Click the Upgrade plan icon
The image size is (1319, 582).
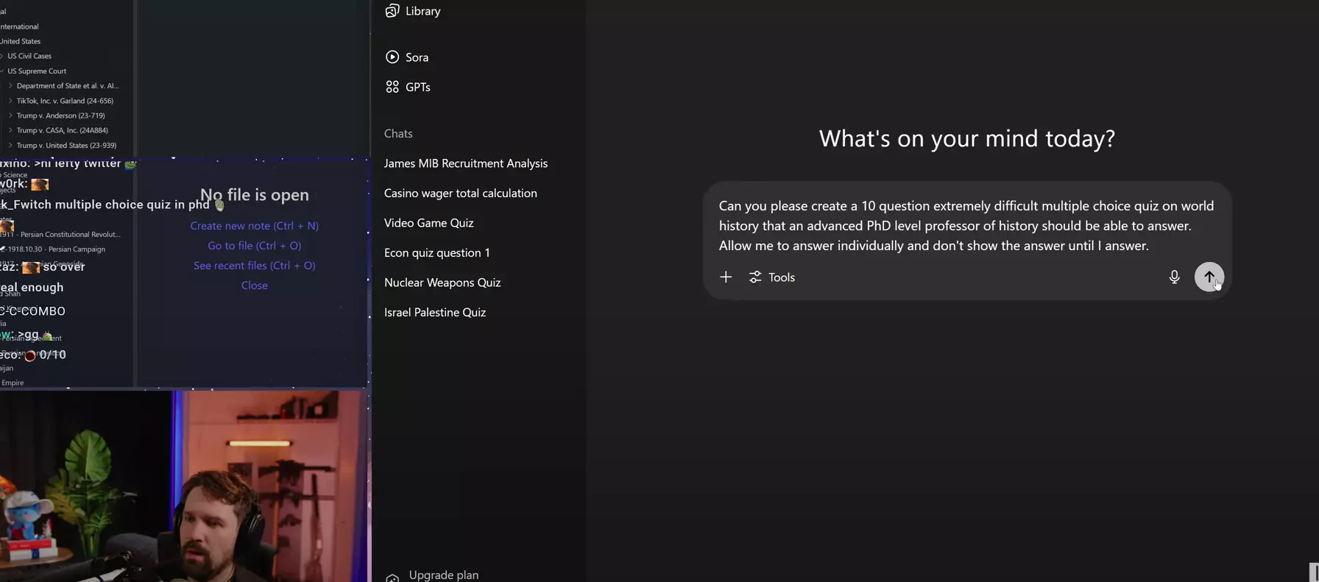pos(392,578)
